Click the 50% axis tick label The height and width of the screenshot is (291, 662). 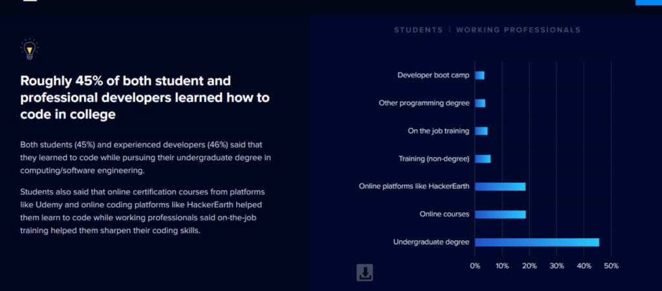tap(612, 266)
